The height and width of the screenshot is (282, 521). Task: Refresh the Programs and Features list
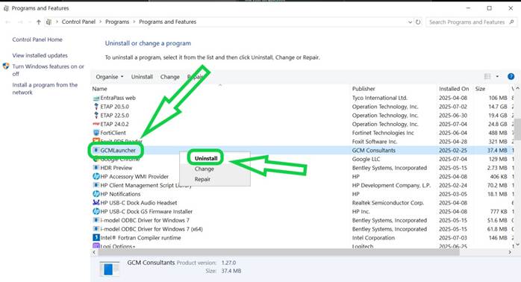click(418, 22)
